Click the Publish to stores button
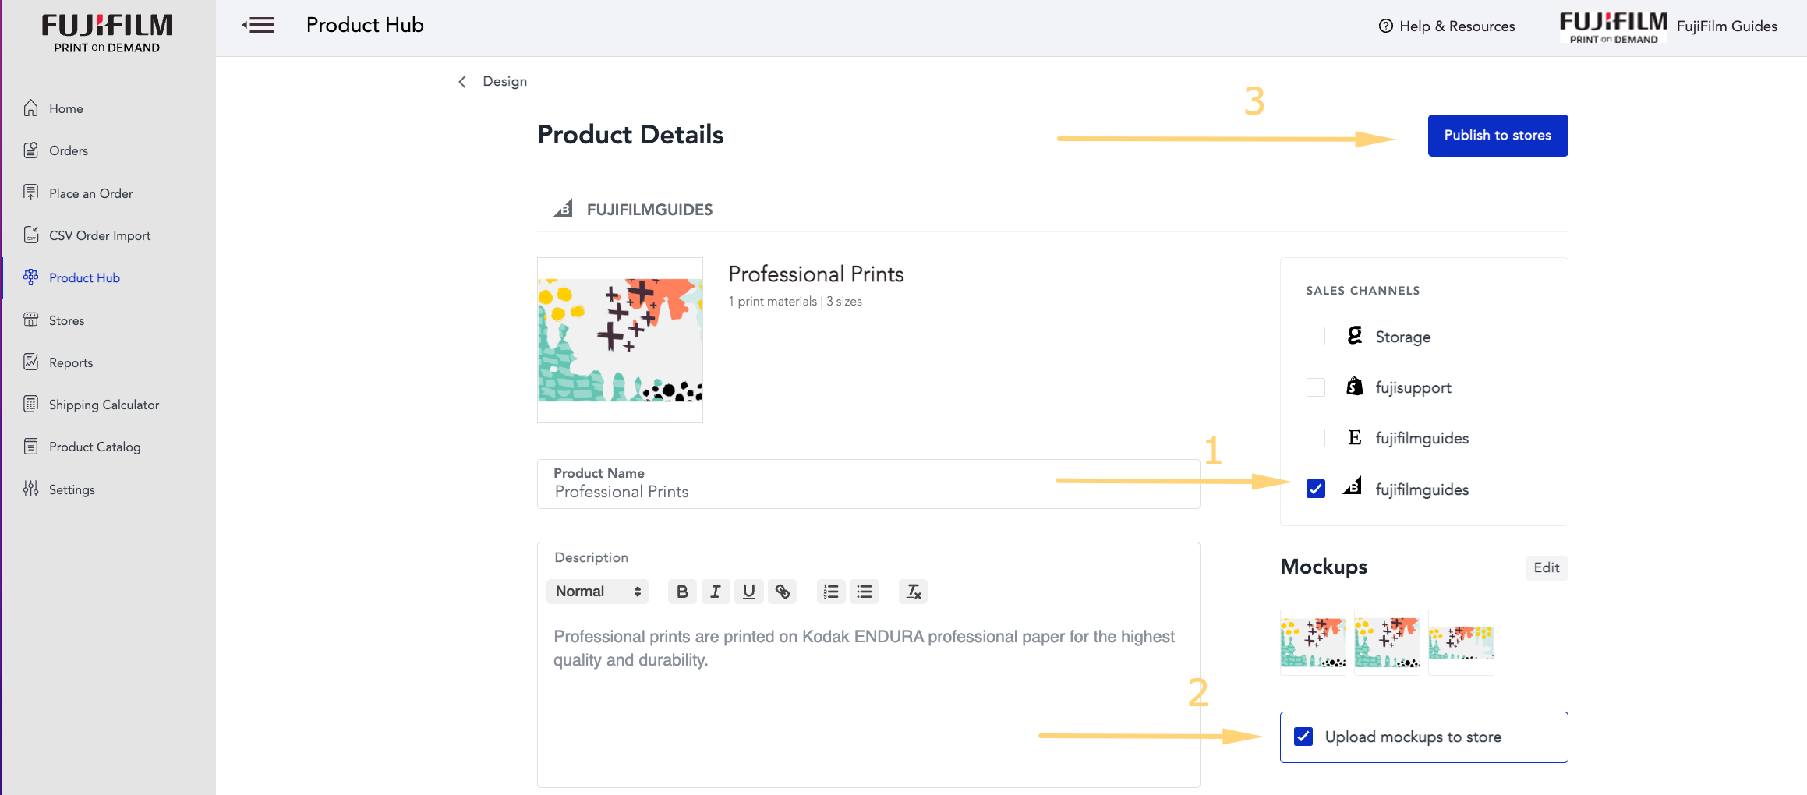1807x795 pixels. pos(1498,136)
